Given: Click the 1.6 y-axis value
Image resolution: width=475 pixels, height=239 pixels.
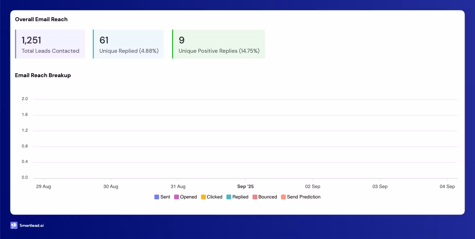Looking at the screenshot, I should click(25, 115).
